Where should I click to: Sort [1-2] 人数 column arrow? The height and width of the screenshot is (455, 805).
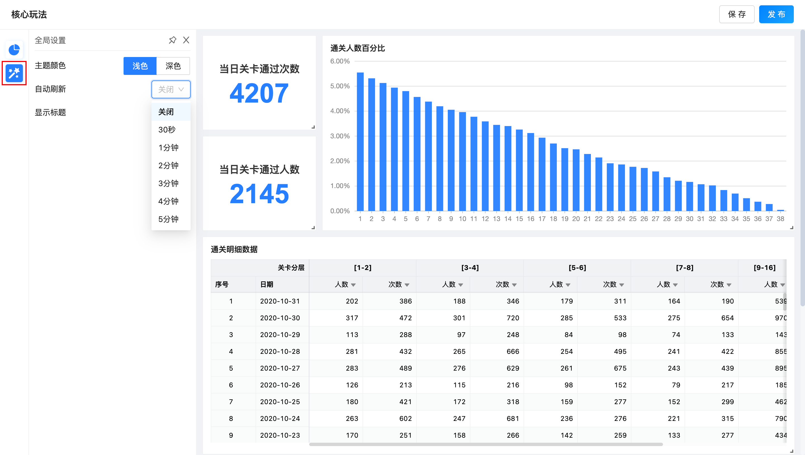coord(353,285)
